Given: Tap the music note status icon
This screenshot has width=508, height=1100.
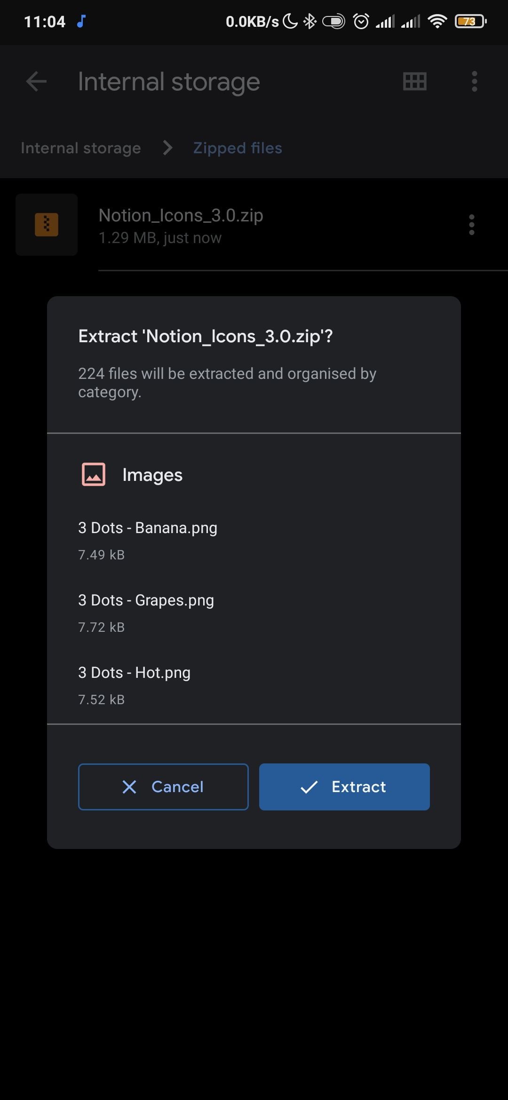Looking at the screenshot, I should (x=81, y=21).
